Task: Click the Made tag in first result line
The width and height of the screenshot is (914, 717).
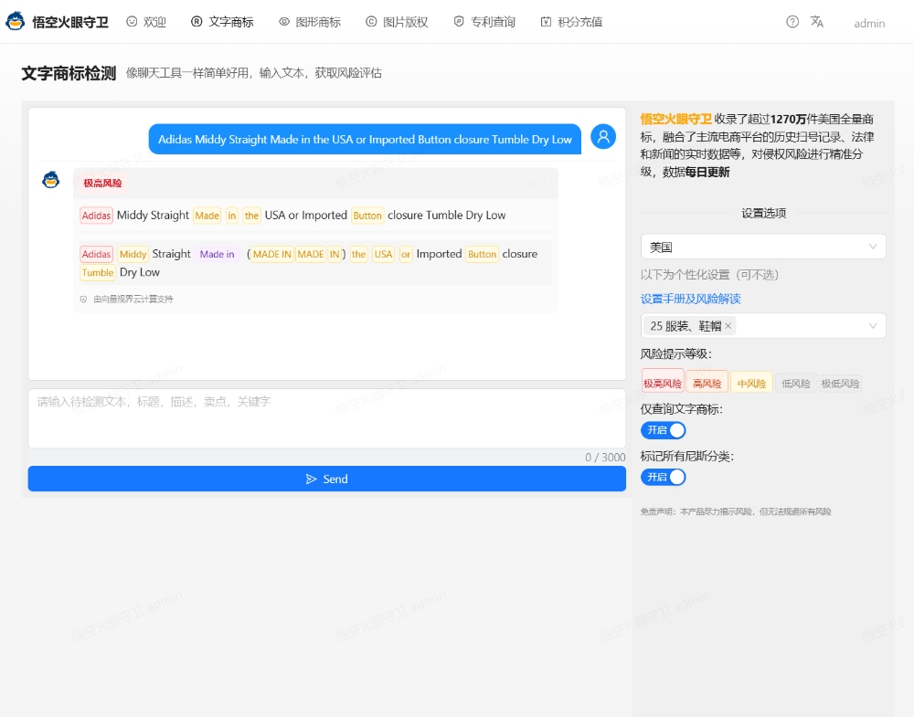Action: pos(207,216)
